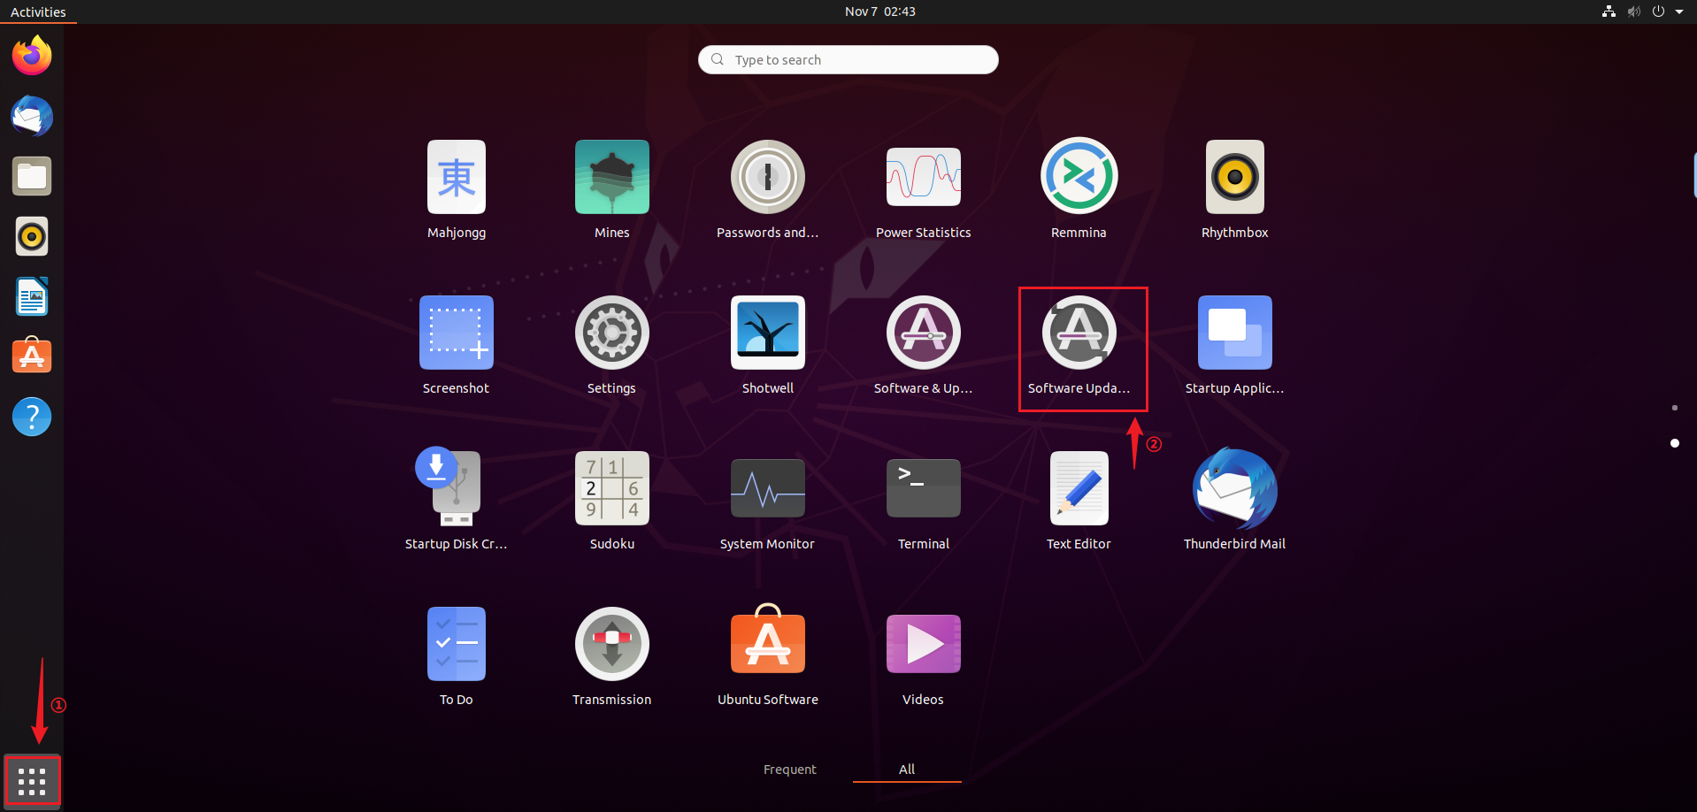Open Firefox from the dock

pyautogui.click(x=32, y=57)
